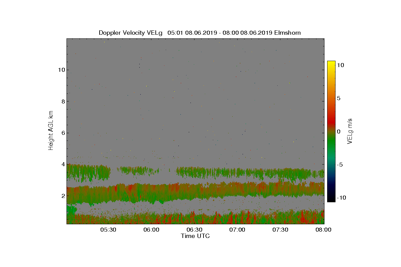Image resolution: width=401 pixels, height=267 pixels.
Task: Click the height tick label 10
Action: pyautogui.click(x=61, y=70)
